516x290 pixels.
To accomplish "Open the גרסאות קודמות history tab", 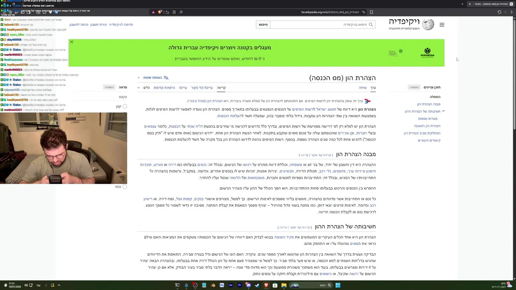I will pyautogui.click(x=164, y=87).
